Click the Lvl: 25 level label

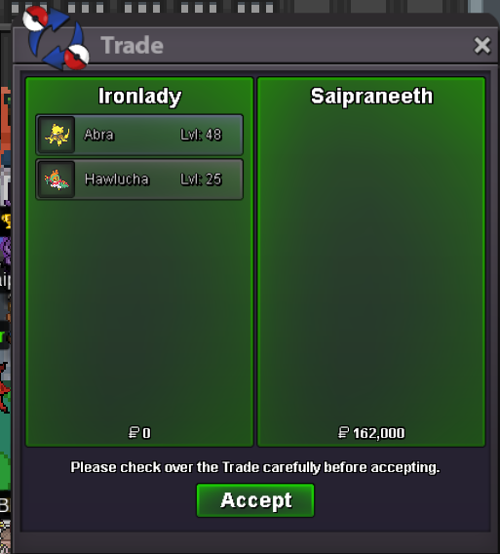201,179
